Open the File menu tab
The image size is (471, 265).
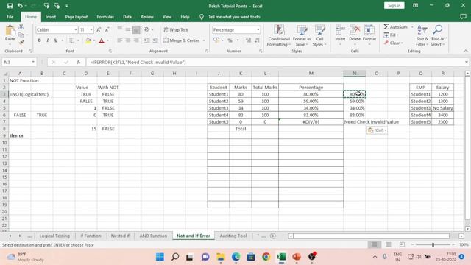coord(10,17)
